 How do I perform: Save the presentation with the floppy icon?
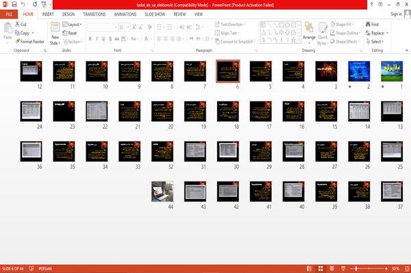coord(14,4)
